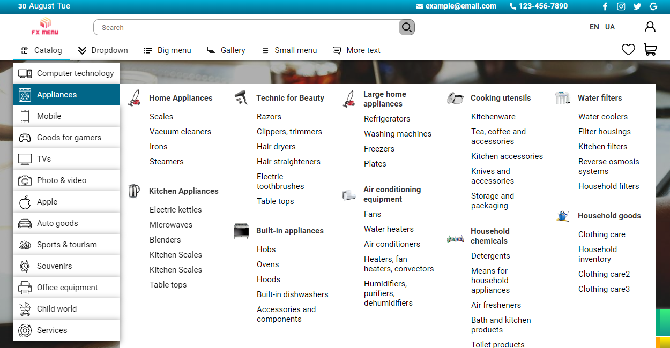
Task: Open the Big menu navigation item
Action: [167, 50]
